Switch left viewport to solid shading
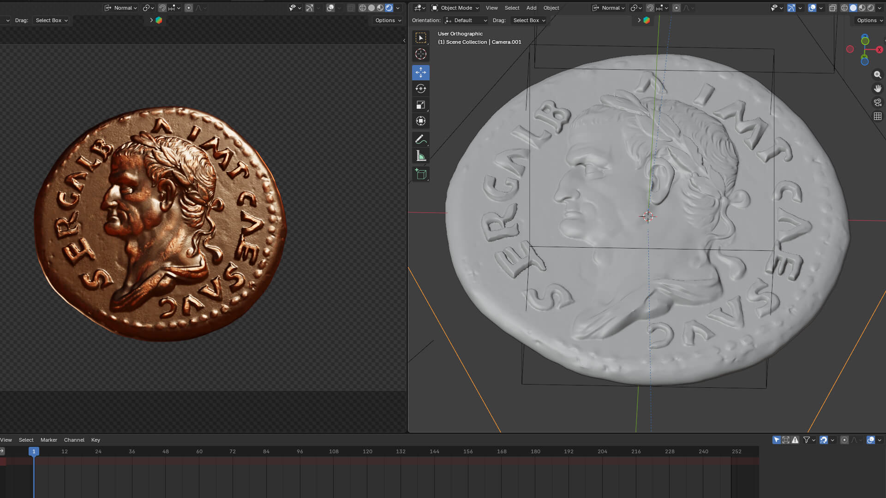The width and height of the screenshot is (886, 498). pos(371,8)
